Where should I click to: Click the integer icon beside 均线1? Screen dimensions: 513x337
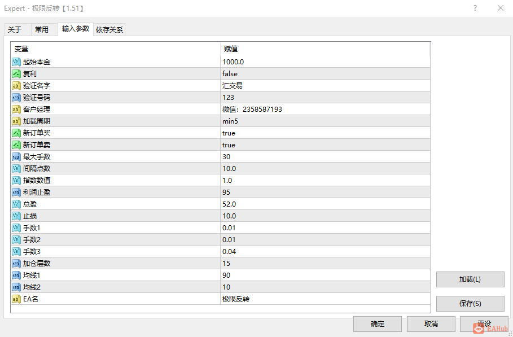point(16,275)
